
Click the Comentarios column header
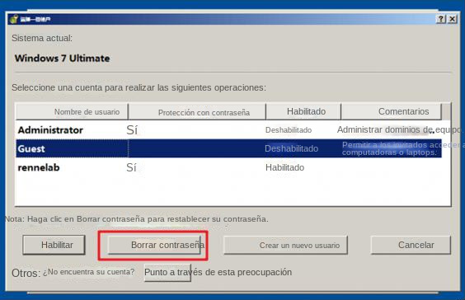[x=392, y=112]
